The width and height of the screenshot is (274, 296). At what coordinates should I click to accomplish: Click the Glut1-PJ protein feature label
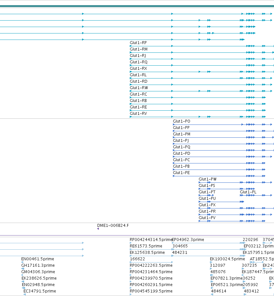coord(181,141)
